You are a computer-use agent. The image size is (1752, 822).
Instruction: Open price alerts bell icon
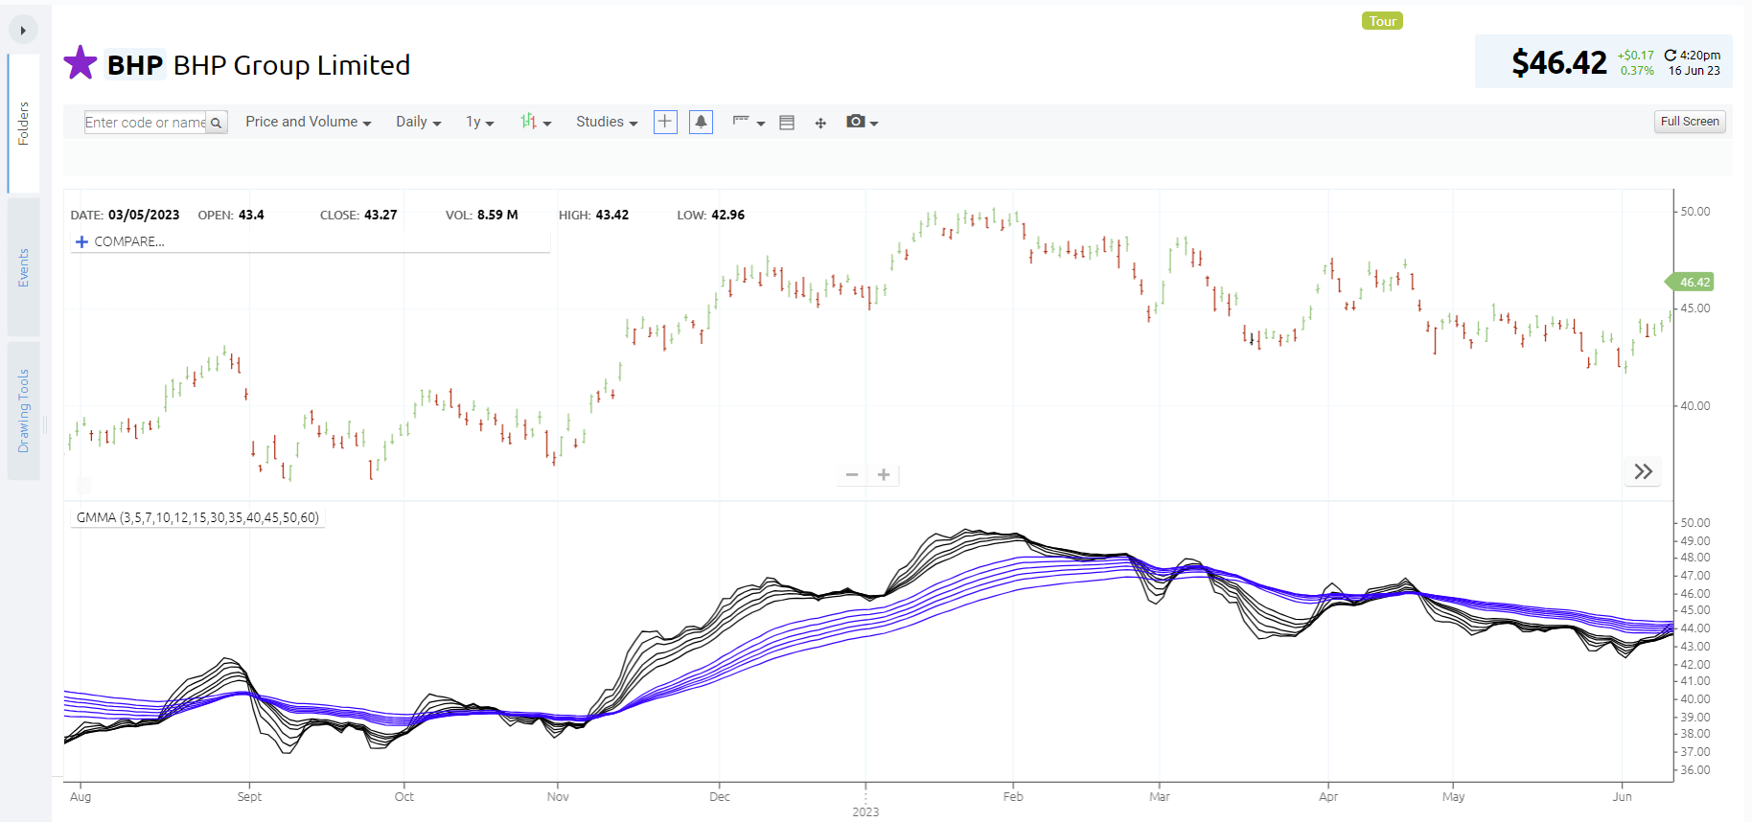[x=701, y=122]
